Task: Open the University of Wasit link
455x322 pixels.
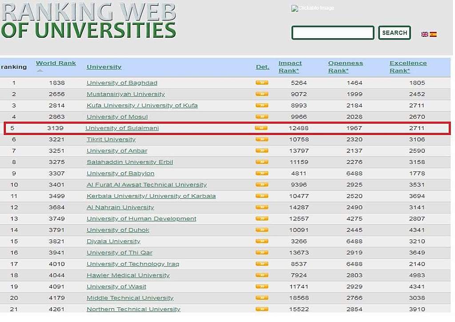Action: pyautogui.click(x=116, y=286)
